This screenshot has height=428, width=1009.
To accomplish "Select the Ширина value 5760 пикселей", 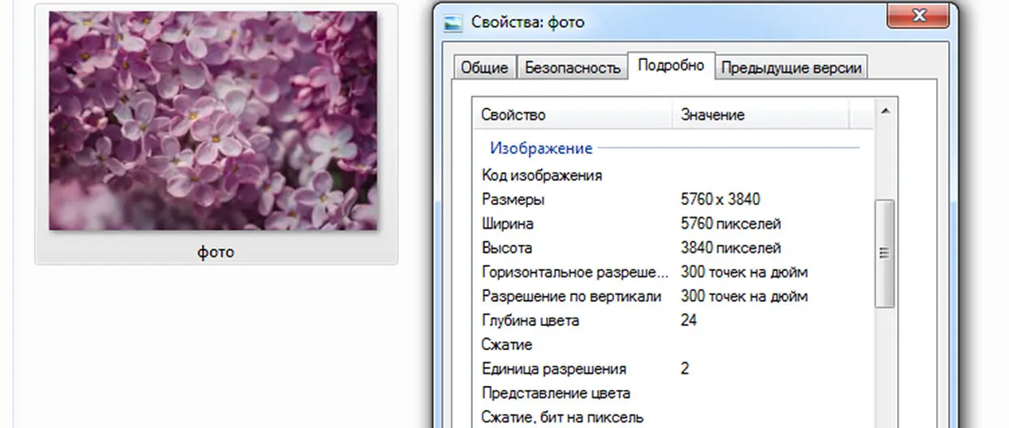I will tap(731, 224).
